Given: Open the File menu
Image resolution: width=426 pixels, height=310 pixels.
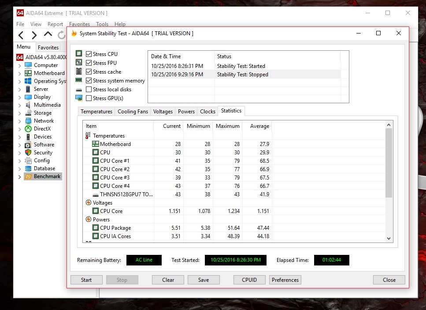Looking at the screenshot, I should (20, 24).
